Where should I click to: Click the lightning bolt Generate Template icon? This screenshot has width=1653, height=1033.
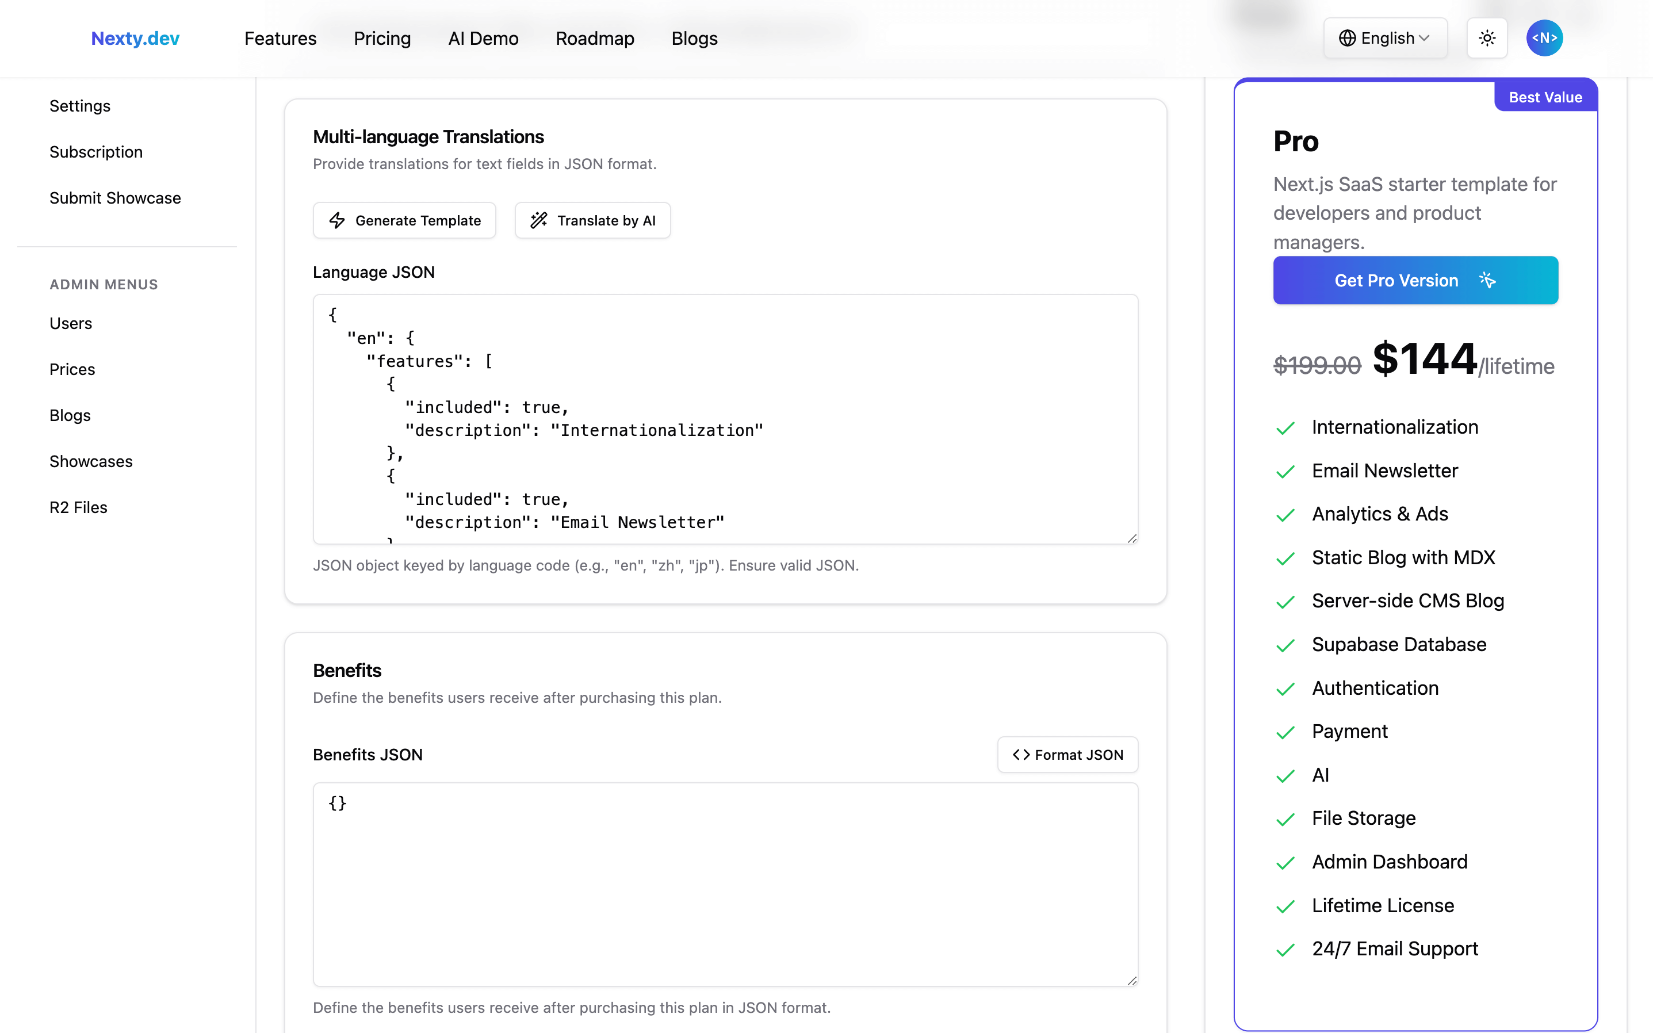pos(338,220)
